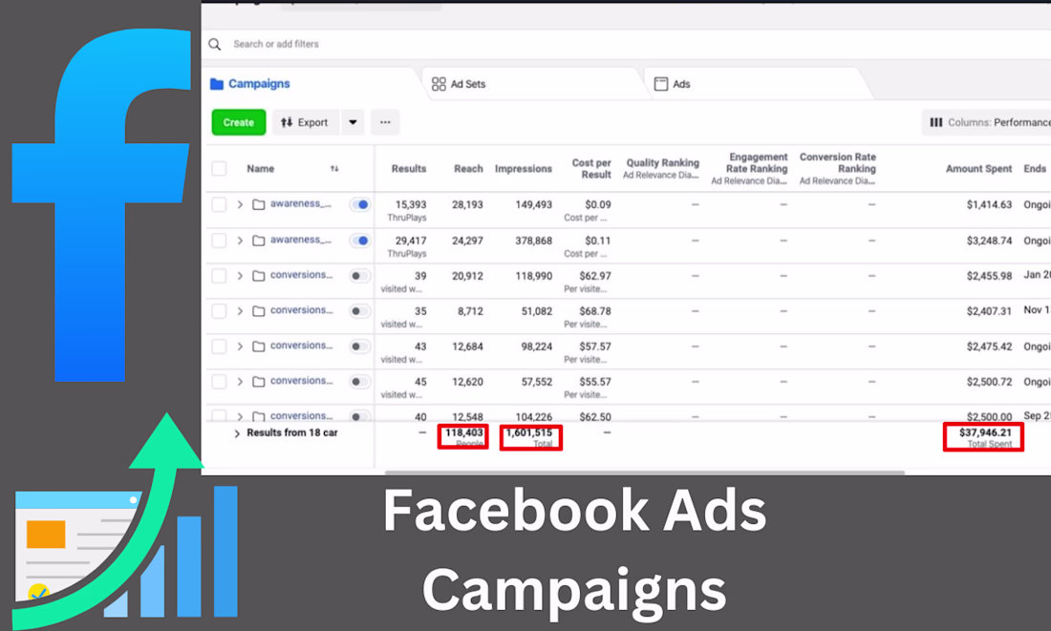Open the Columns: Performance selector

(987, 122)
